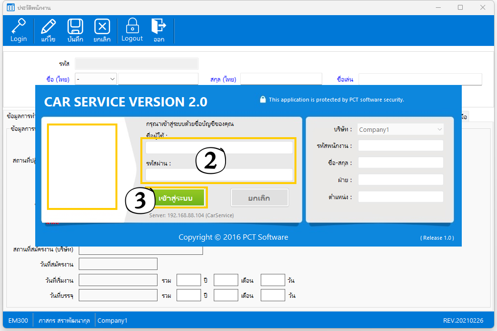Click the exit door icon
This screenshot has width=497, height=331.
tap(158, 26)
